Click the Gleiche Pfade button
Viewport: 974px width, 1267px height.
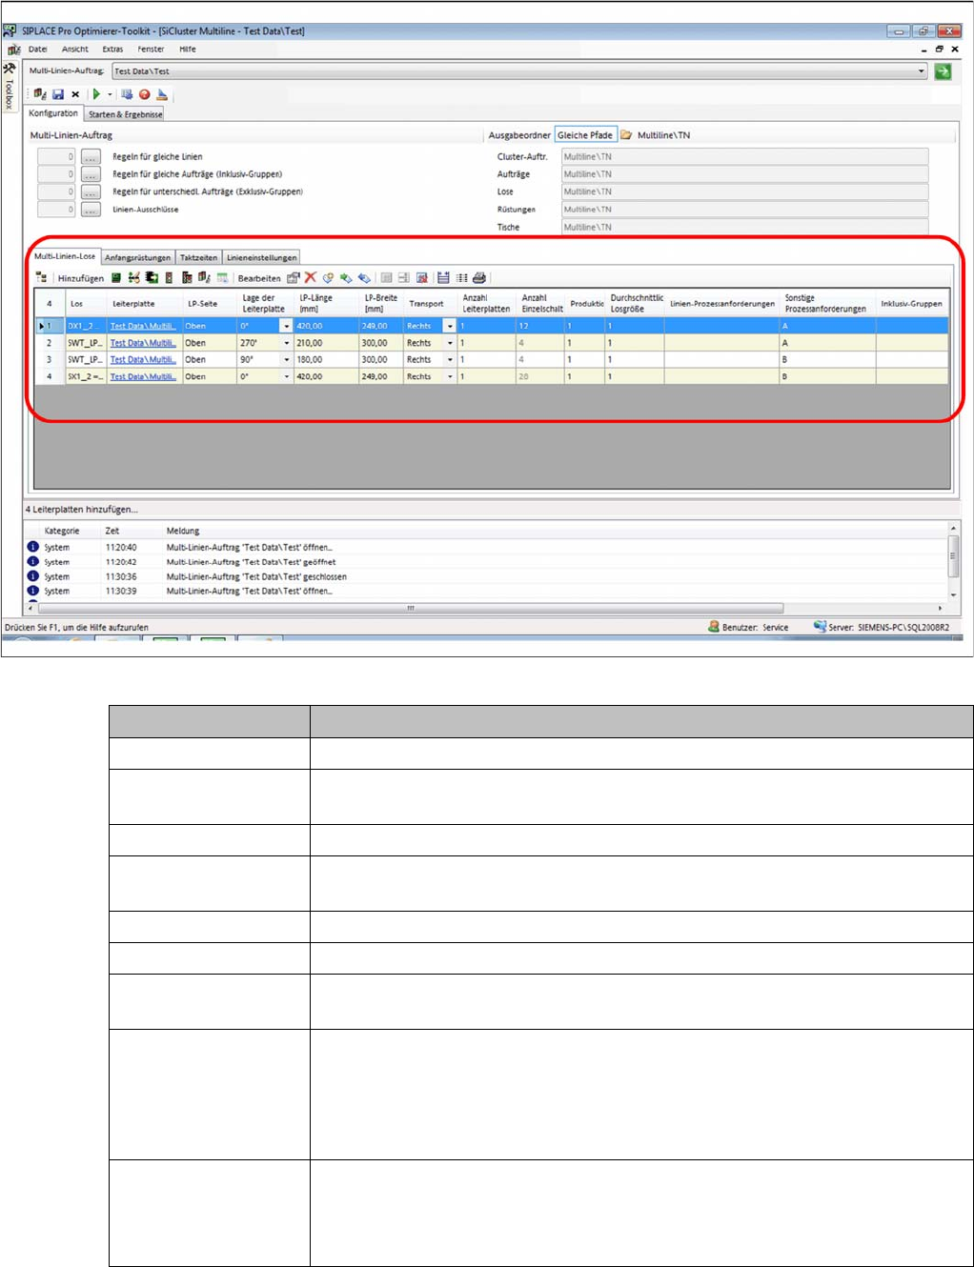[585, 135]
